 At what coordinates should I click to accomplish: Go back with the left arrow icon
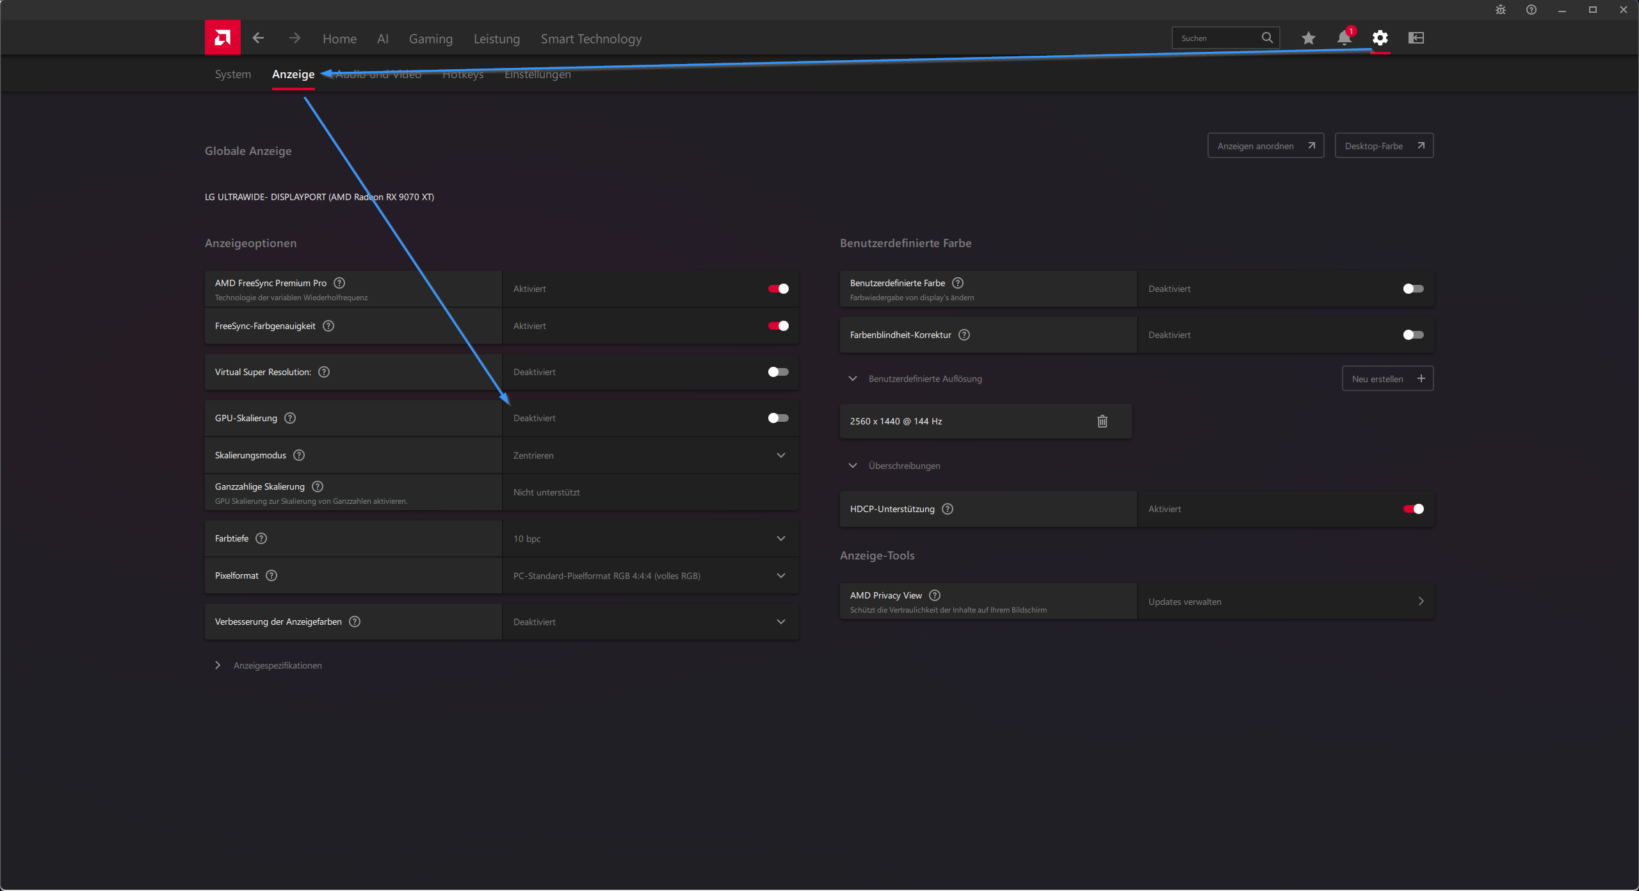[258, 38]
